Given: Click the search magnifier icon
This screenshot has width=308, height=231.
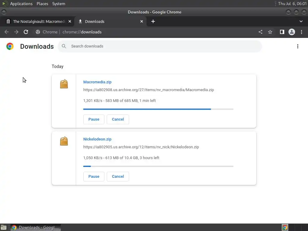Looking at the screenshot, I should tap(64, 46).
